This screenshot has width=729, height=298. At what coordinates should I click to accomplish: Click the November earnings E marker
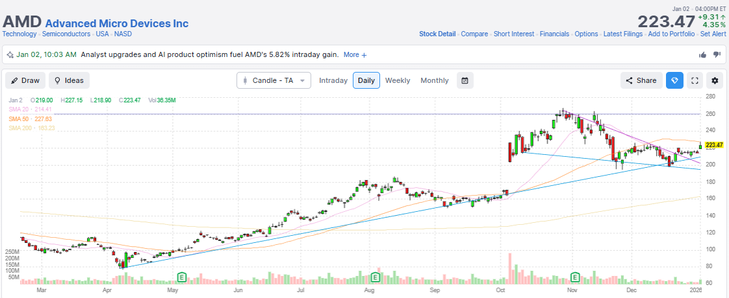point(576,278)
